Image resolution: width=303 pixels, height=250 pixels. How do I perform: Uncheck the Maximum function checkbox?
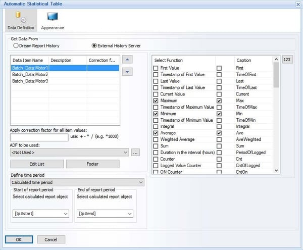pyautogui.click(x=156, y=101)
